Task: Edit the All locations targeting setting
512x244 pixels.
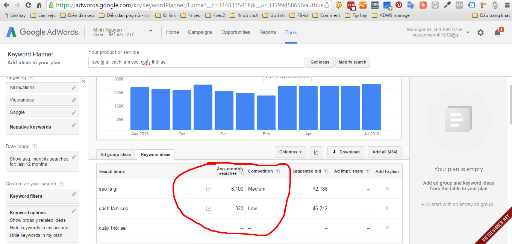Action: coord(74,88)
